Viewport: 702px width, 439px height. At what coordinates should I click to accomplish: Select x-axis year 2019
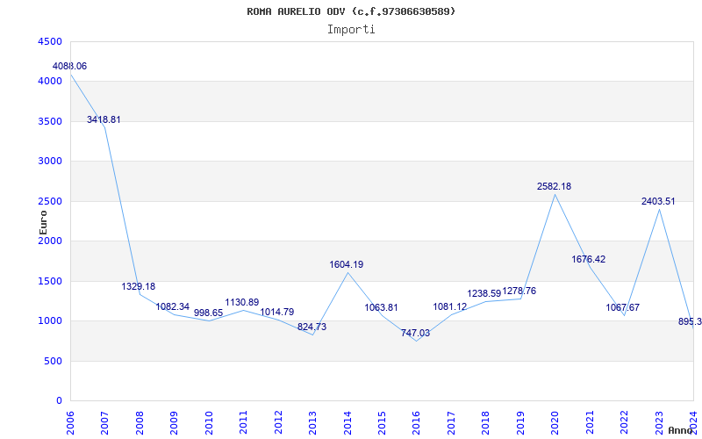pyautogui.click(x=520, y=422)
